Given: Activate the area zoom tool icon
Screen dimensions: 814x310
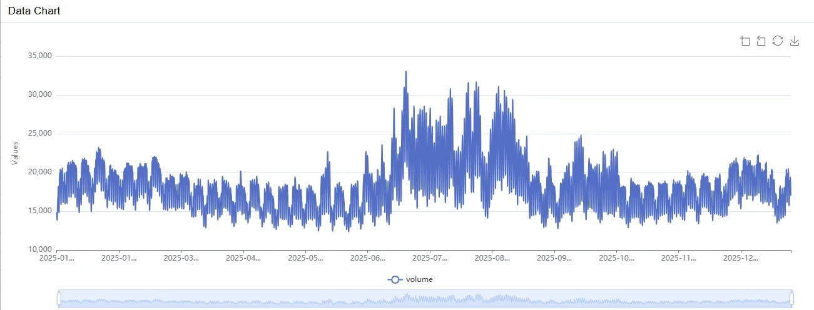Looking at the screenshot, I should 745,41.
